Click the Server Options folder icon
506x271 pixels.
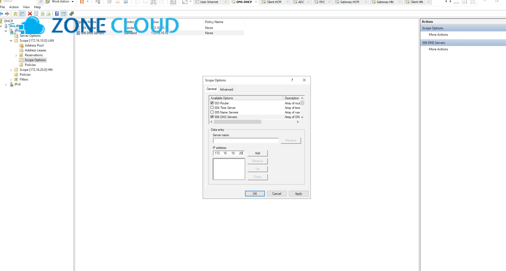(x=16, y=36)
